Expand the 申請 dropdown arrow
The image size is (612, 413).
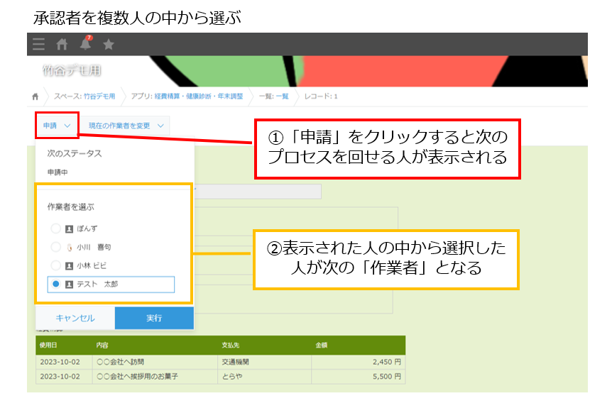tap(68, 125)
